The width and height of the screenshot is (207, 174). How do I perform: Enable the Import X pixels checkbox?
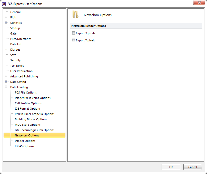click(x=73, y=33)
